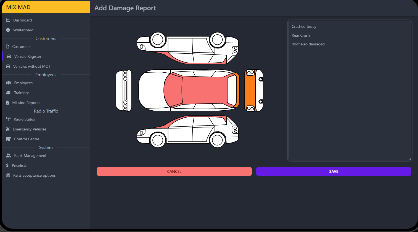
Task: Click the Trainings graduation cap icon
Action: [x=9, y=93]
